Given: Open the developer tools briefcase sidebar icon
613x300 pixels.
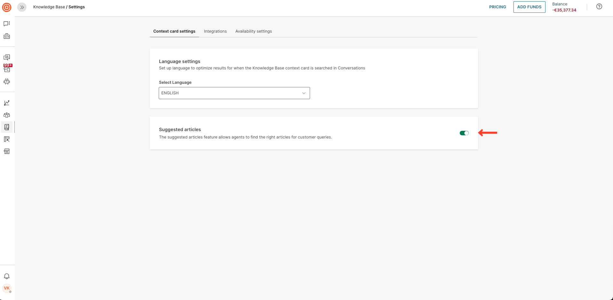Looking at the screenshot, I should click(x=7, y=36).
